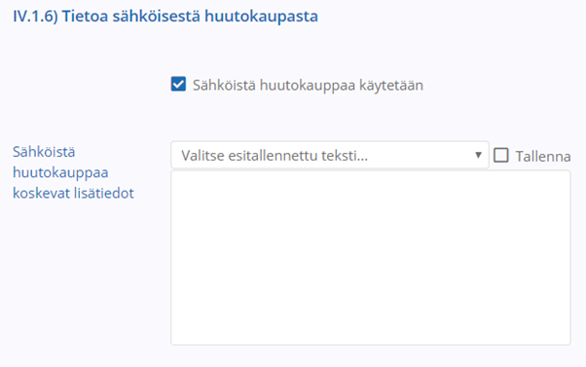This screenshot has height=367, width=586.
Task: Enable saving text via Tallenna box
Action: click(x=500, y=155)
